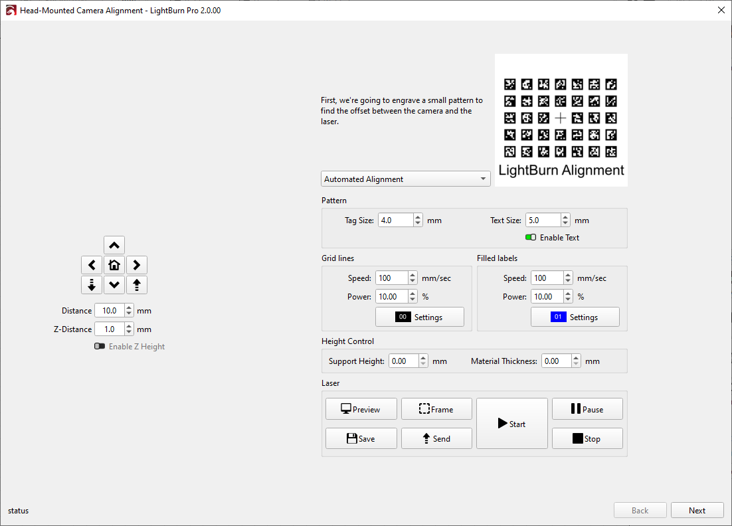The image size is (732, 526).
Task: Jog the laser down with the down chevron
Action: pyautogui.click(x=114, y=285)
